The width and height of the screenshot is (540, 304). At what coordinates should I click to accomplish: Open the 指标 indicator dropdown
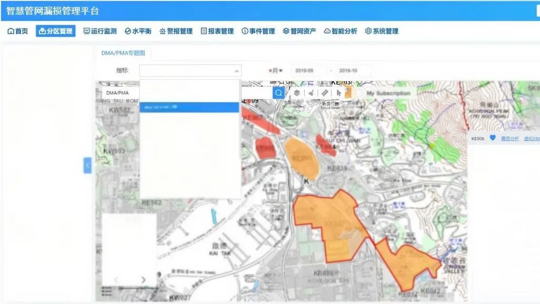click(x=189, y=70)
